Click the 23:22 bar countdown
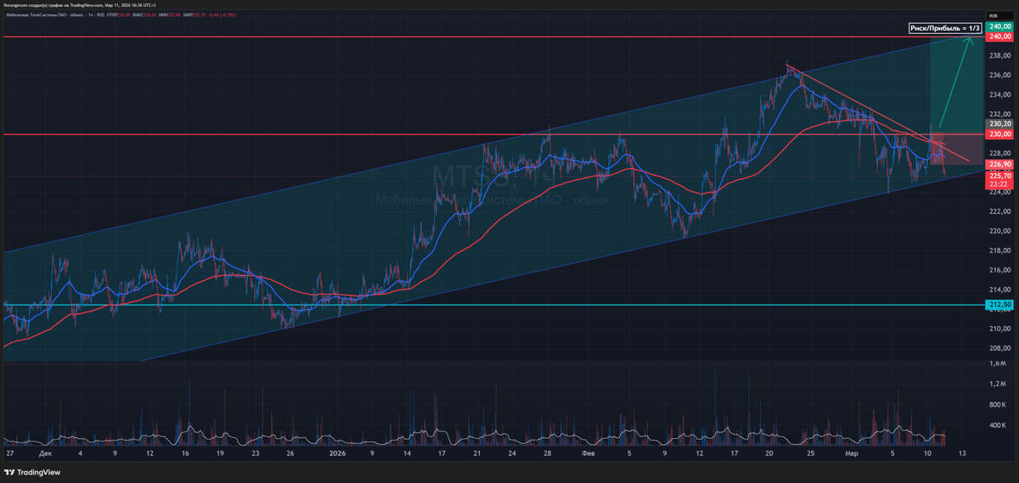The width and height of the screenshot is (1019, 483). [999, 184]
